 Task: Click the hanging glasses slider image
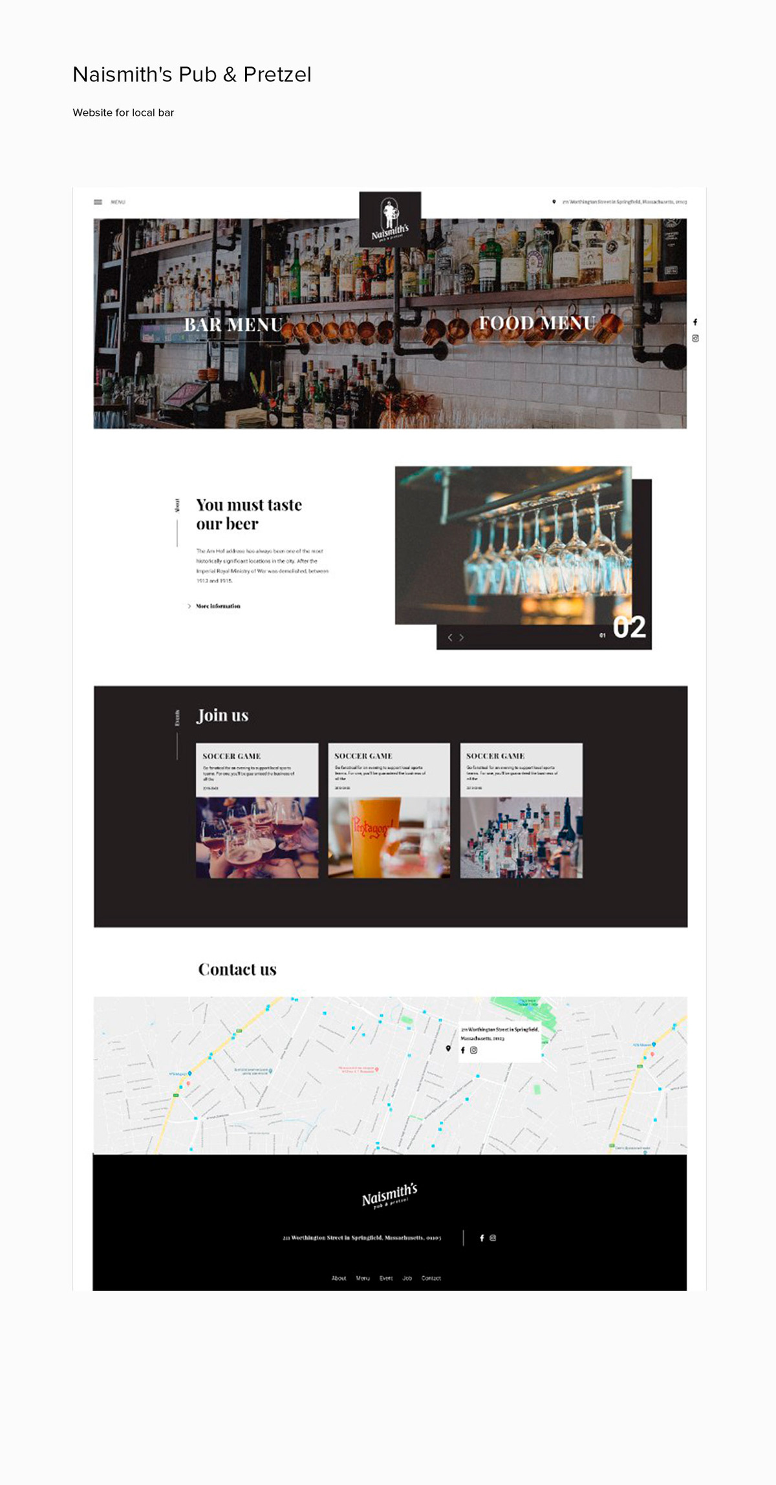point(513,545)
